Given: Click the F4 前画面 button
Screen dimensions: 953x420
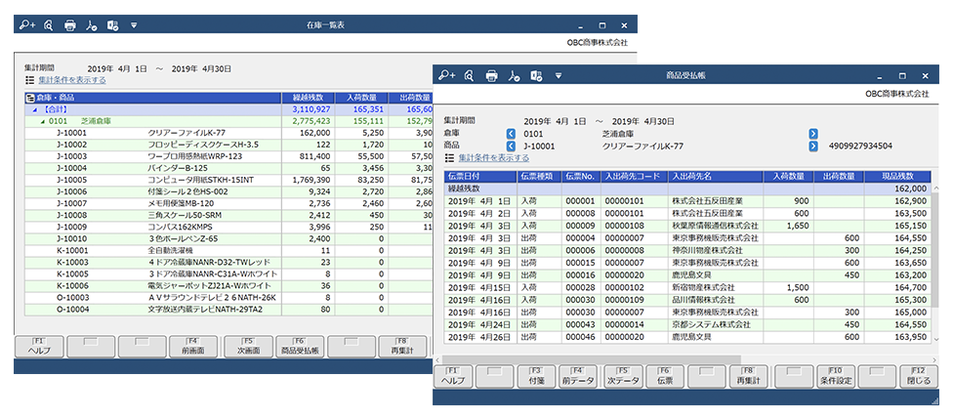Looking at the screenshot, I should (194, 347).
